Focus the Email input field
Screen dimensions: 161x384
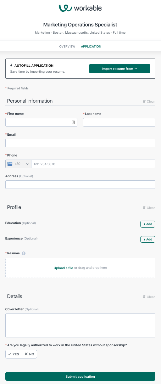pyautogui.click(x=80, y=143)
